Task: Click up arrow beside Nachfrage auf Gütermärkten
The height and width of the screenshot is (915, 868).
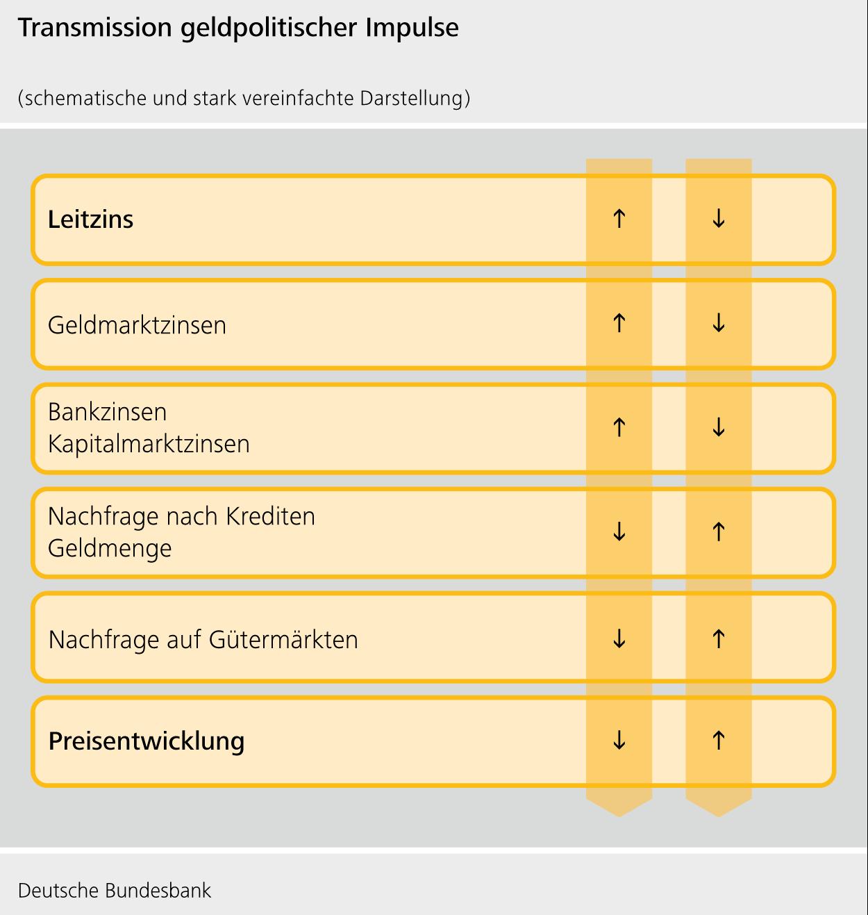Action: (719, 638)
